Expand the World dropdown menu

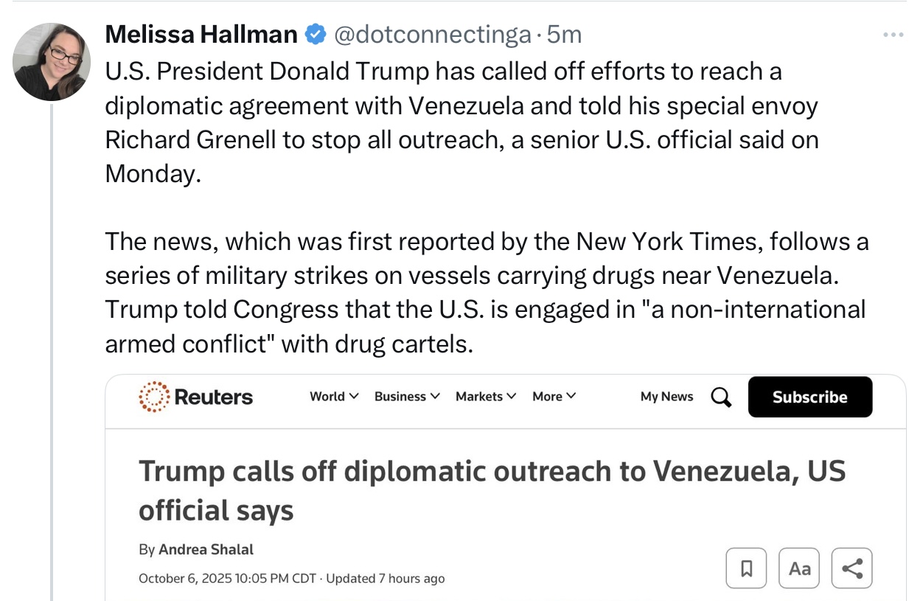(334, 397)
